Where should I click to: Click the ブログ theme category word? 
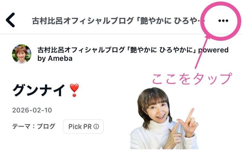(46, 127)
